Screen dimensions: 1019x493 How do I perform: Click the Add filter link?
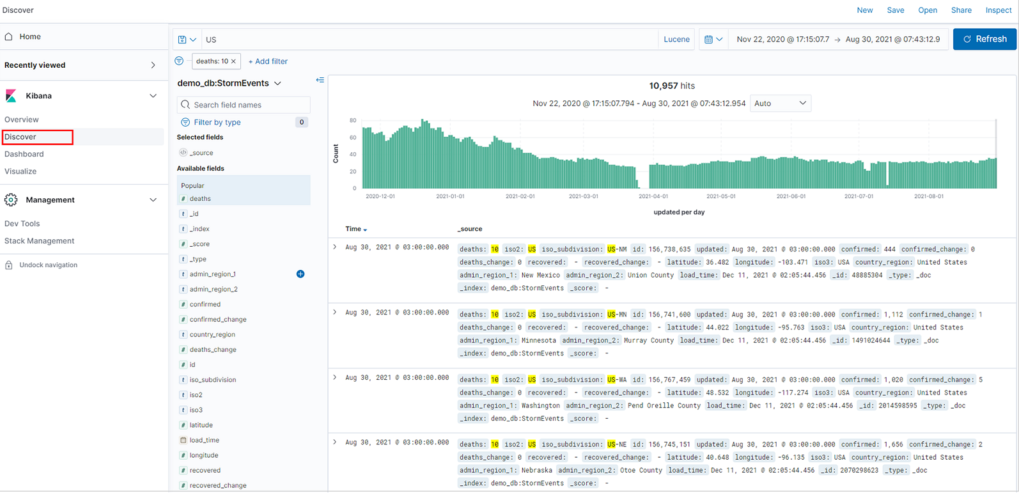[268, 61]
